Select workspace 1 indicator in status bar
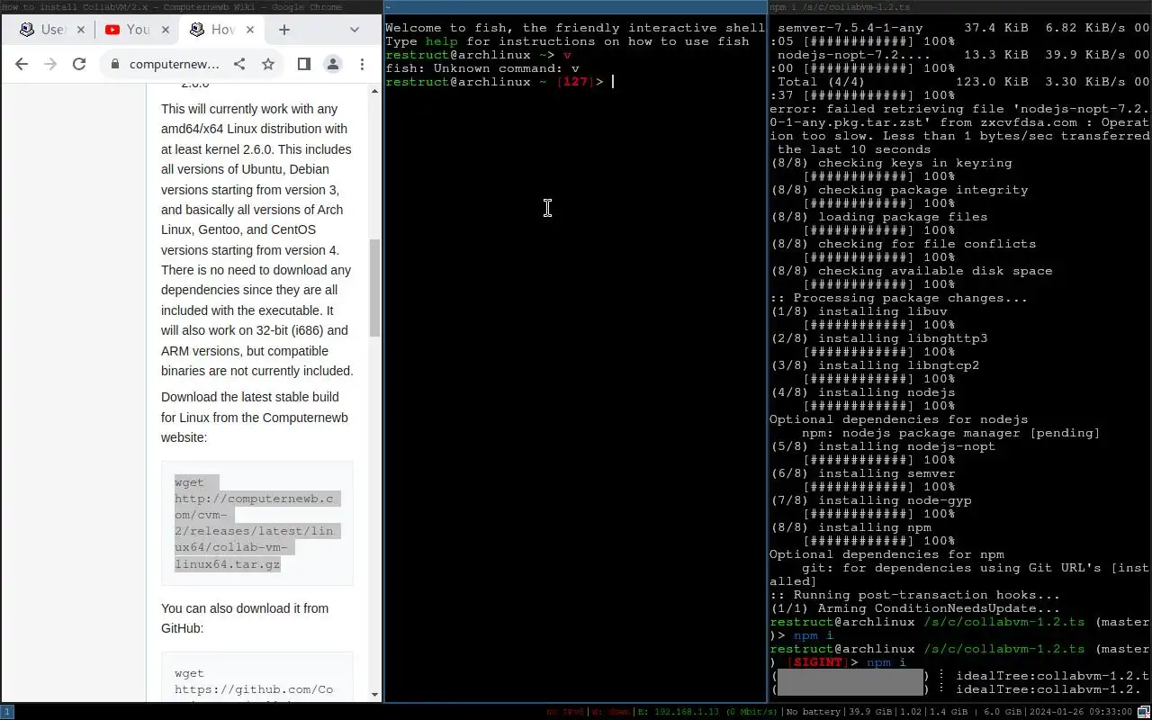Image resolution: width=1152 pixels, height=720 pixels. click(7, 712)
